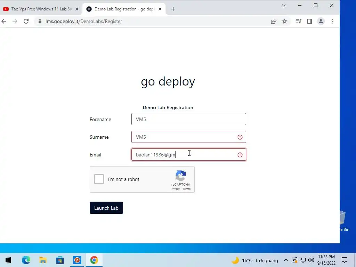
Task: Open the Windows Start menu
Action: [8, 260]
